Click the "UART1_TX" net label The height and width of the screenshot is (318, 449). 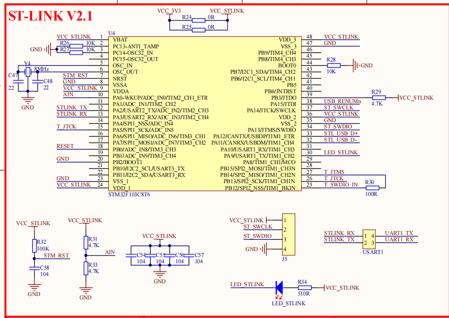click(399, 233)
